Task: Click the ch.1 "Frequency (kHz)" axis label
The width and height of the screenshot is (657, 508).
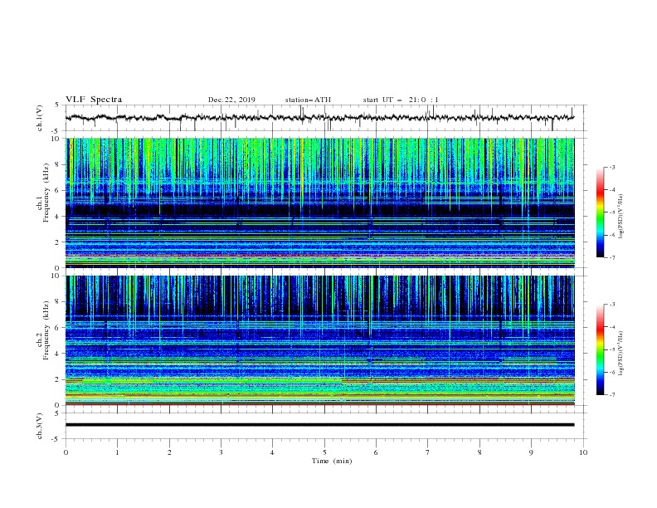Action: 46,193
